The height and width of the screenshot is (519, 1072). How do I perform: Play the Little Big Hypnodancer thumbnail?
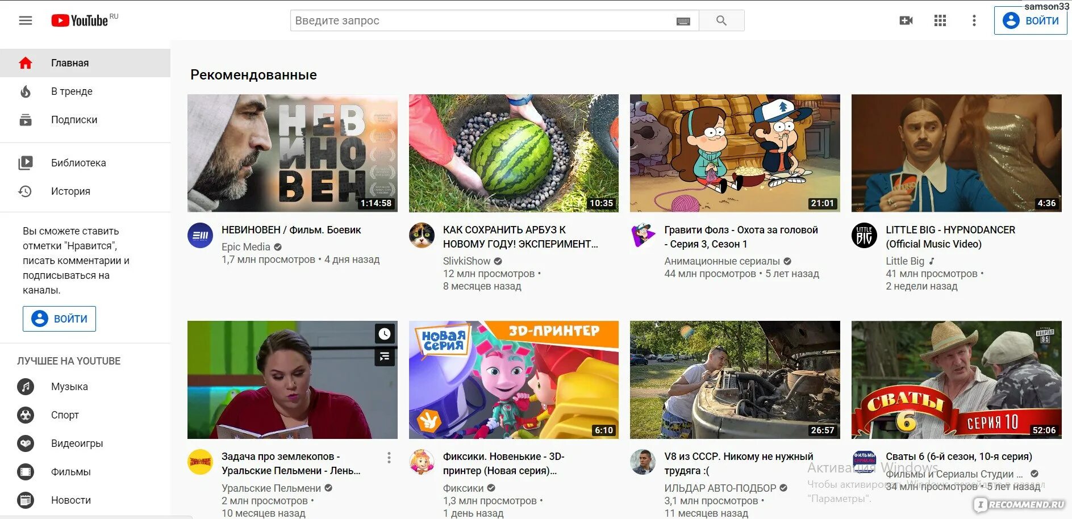957,153
